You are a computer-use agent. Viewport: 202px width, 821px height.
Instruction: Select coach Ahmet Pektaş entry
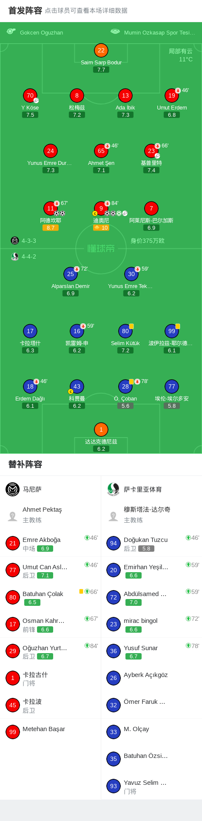(x=51, y=515)
